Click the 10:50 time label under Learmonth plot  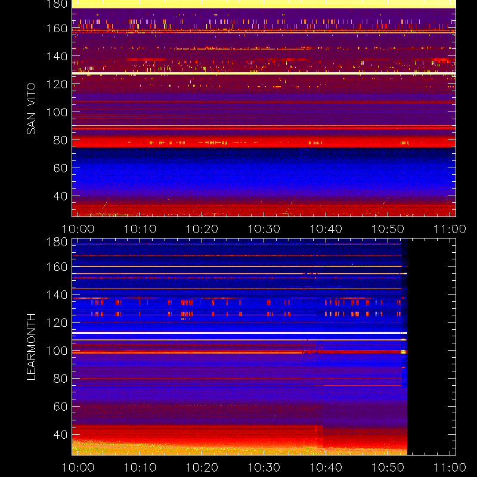tap(388, 467)
